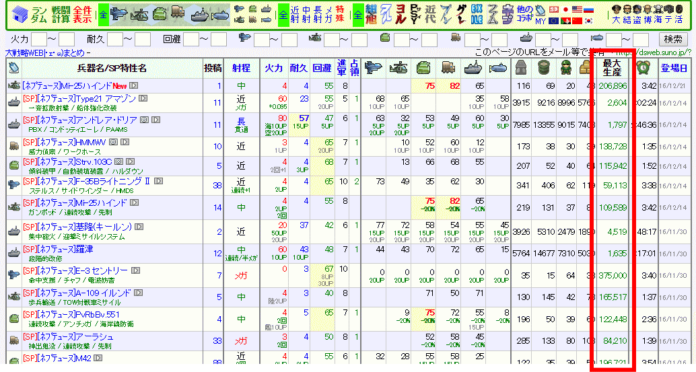Sort table by 最大生産 column
This screenshot has width=696, height=372.
pyautogui.click(x=612, y=68)
